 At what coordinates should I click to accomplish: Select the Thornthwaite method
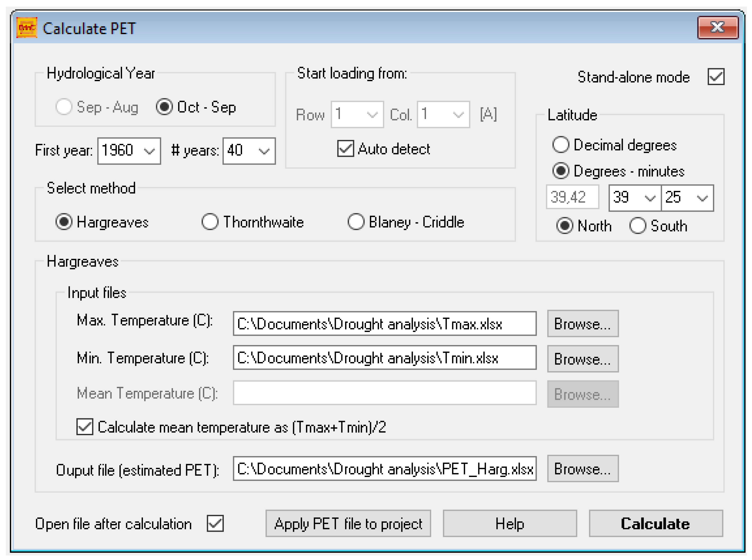210,222
